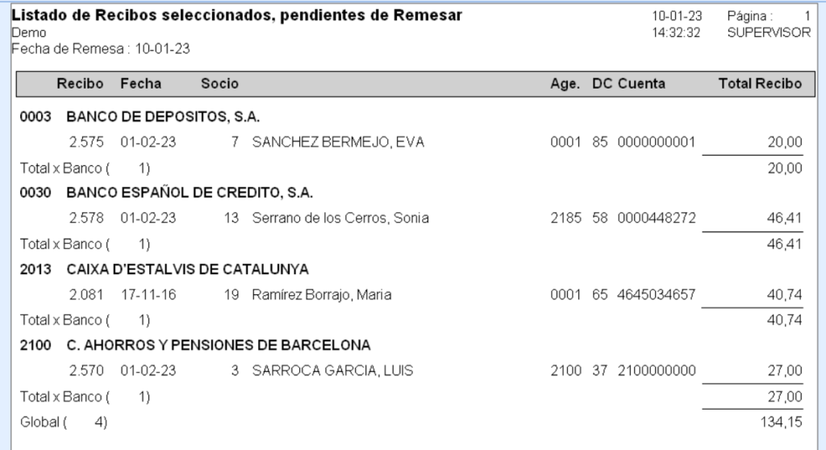Screen dimensions: 826x450
Task: Click account number 4645034657
Action: coord(656,295)
